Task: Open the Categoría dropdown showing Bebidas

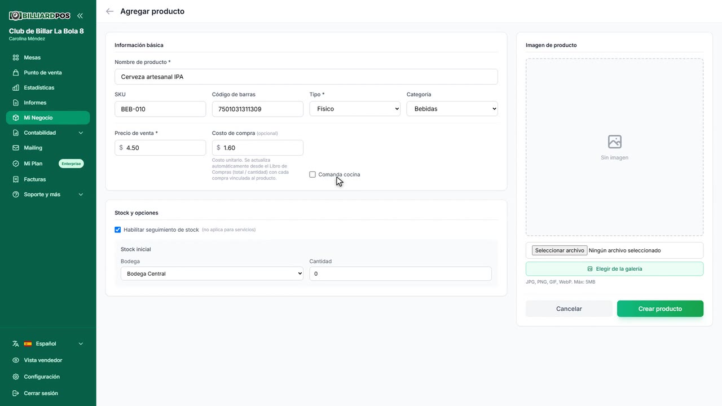Action: (452, 109)
